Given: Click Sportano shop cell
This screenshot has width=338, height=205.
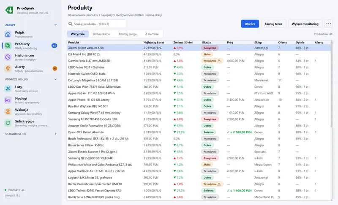Looking at the screenshot, I should (x=260, y=152).
